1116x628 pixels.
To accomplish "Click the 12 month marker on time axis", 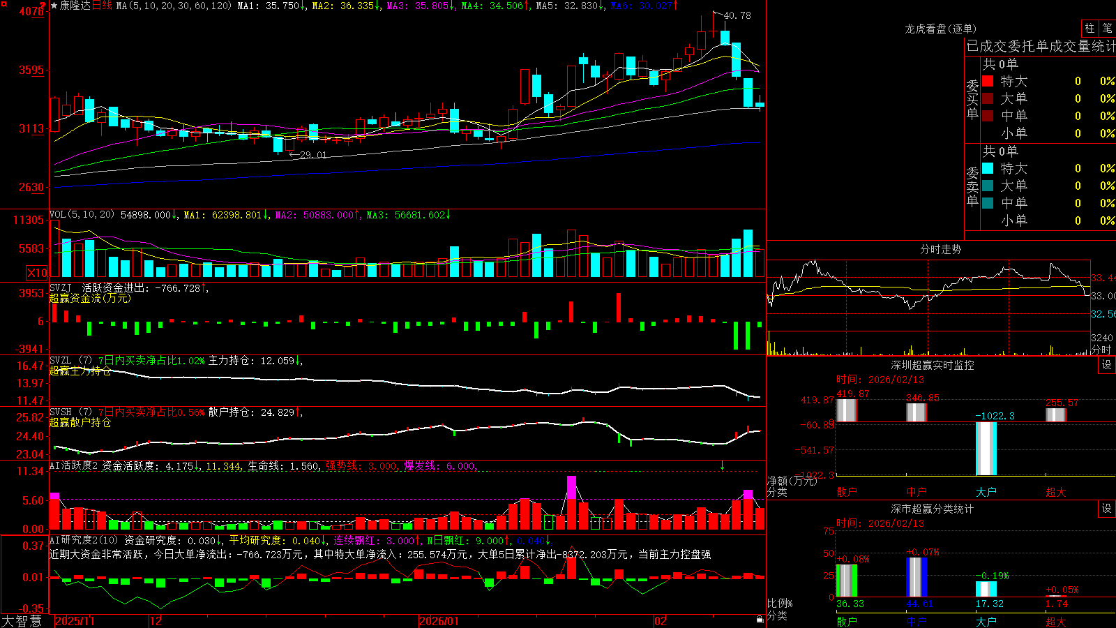I will click(156, 621).
